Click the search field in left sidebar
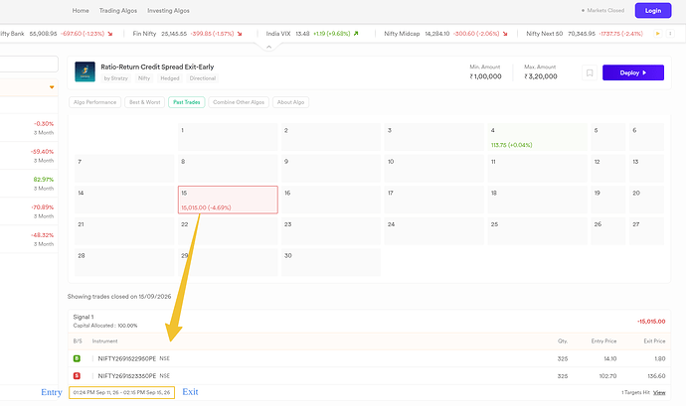 [29, 64]
